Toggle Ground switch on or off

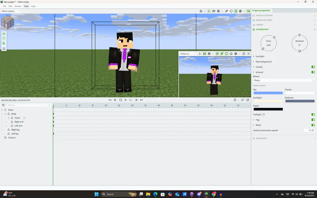313,72
